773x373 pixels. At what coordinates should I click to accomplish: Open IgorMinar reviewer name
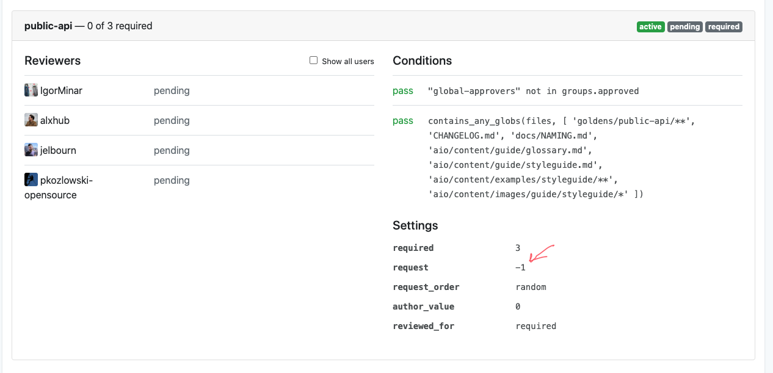pyautogui.click(x=61, y=91)
